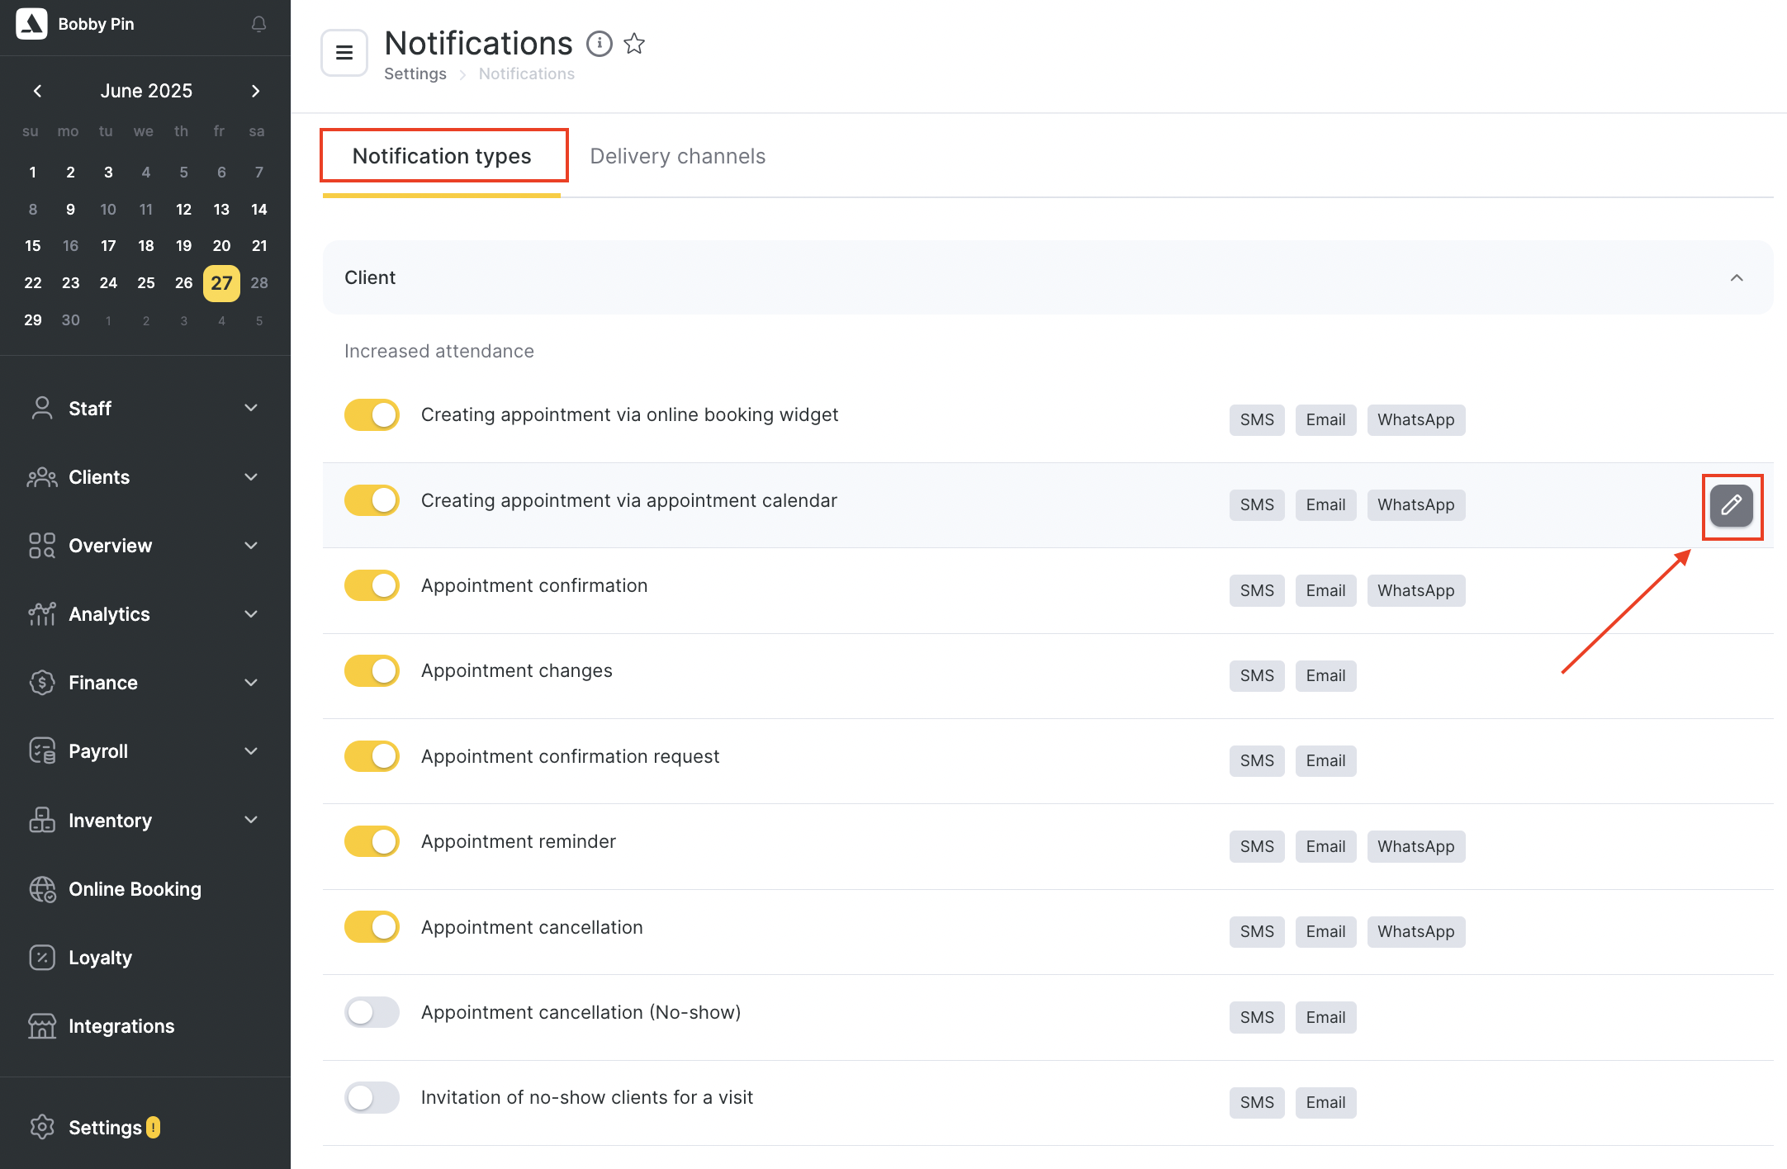Select June 20 in calendar
This screenshot has height=1169, width=1787.
point(221,246)
